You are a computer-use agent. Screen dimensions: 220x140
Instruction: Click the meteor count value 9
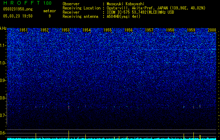pyautogui.click(x=50, y=16)
